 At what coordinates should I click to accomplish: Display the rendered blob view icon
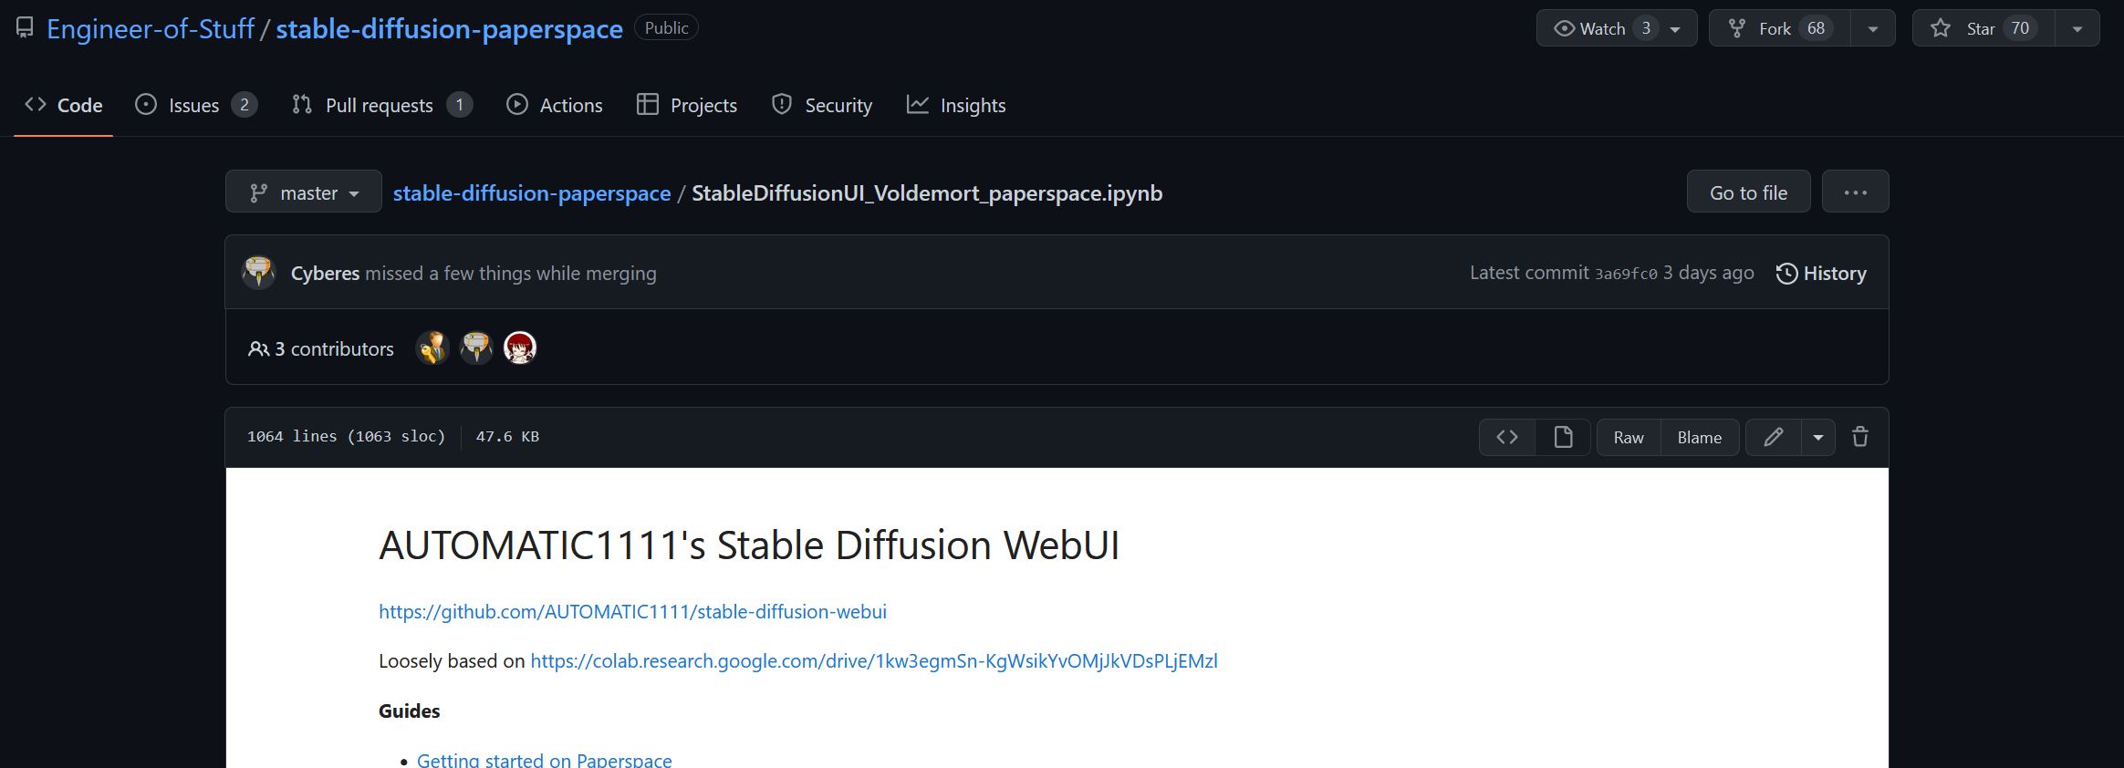pos(1563,437)
